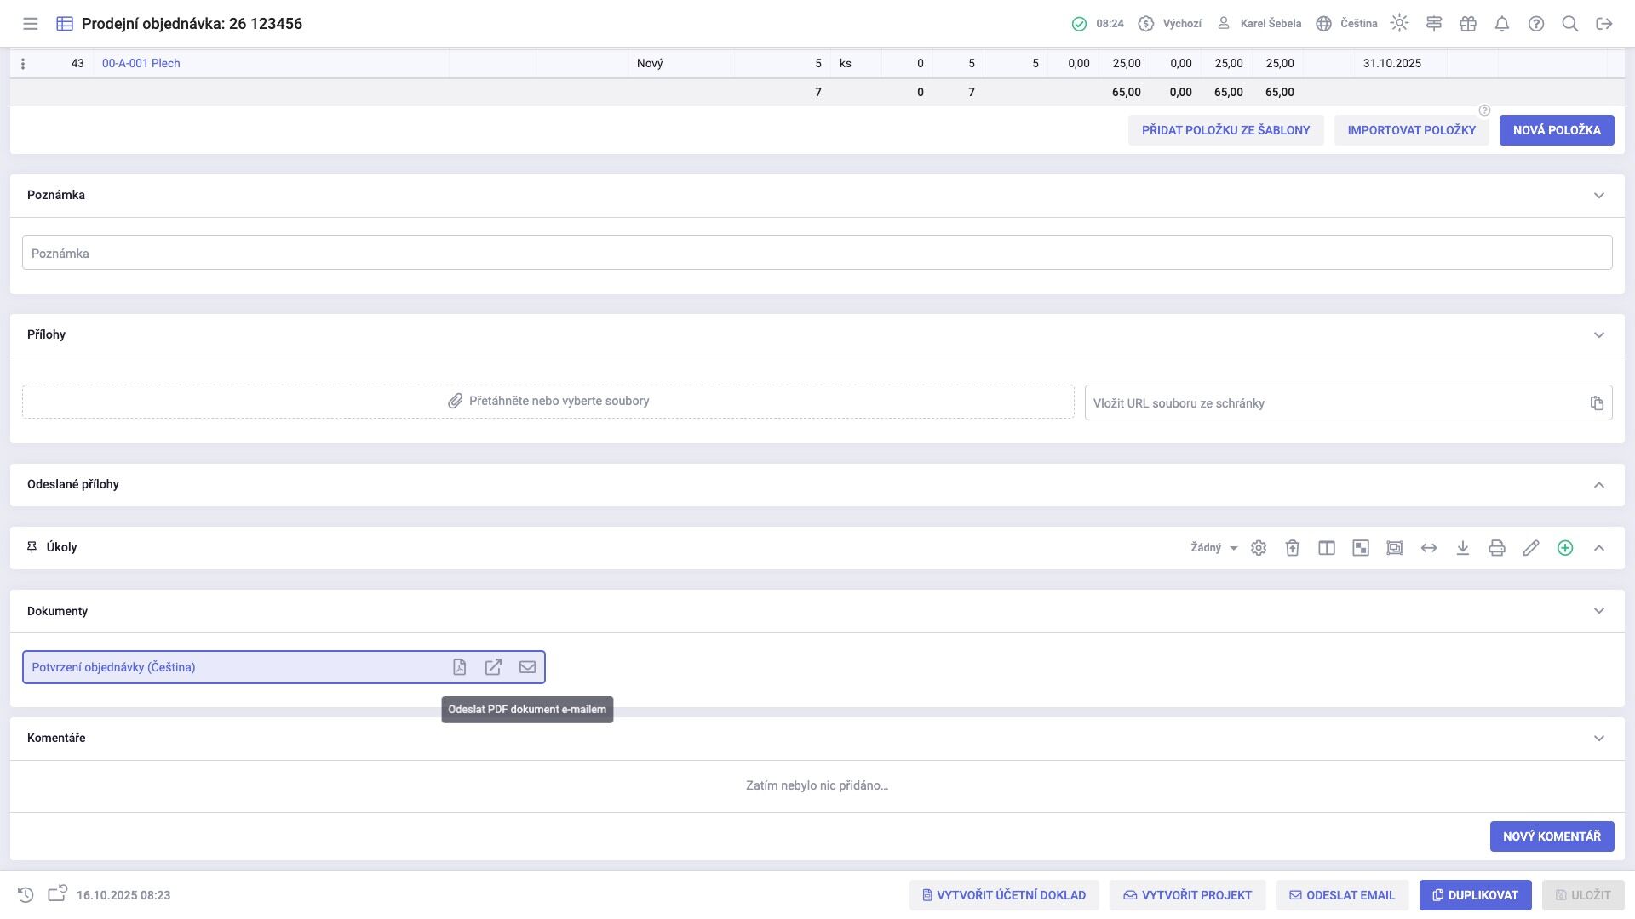Send PDF document by e-mail icon
The height and width of the screenshot is (919, 1635).
[x=527, y=667]
